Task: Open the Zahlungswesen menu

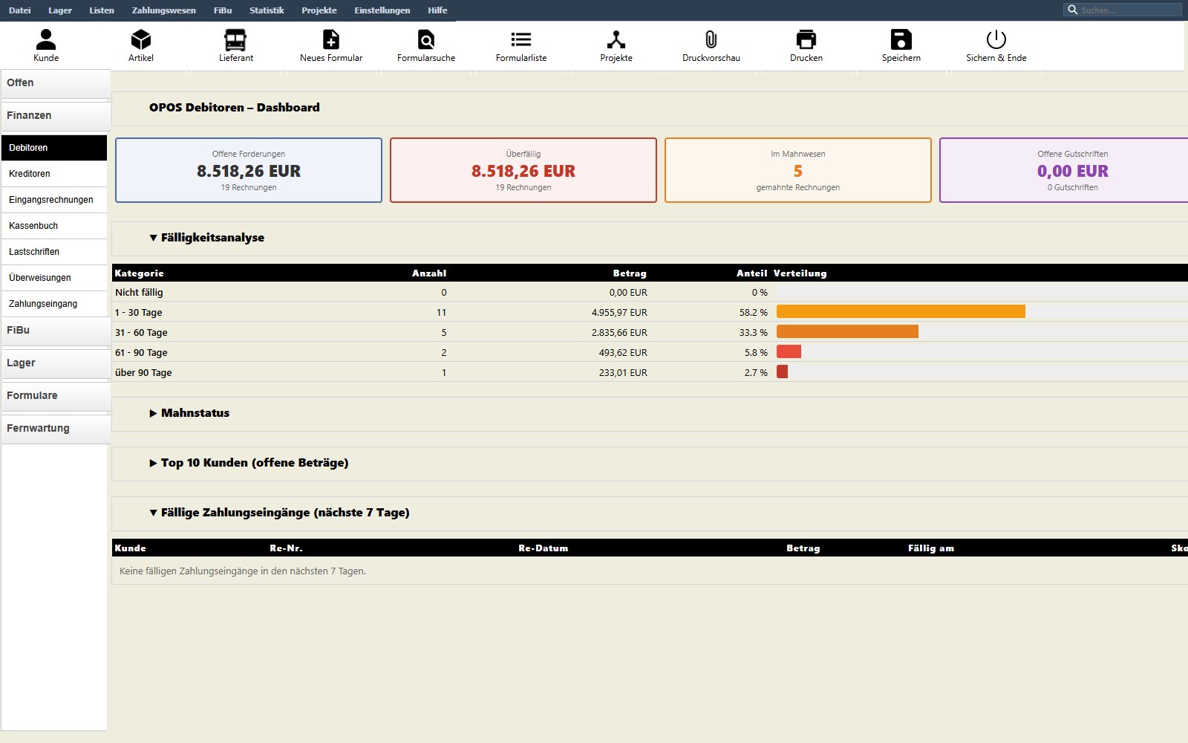Action: [164, 10]
